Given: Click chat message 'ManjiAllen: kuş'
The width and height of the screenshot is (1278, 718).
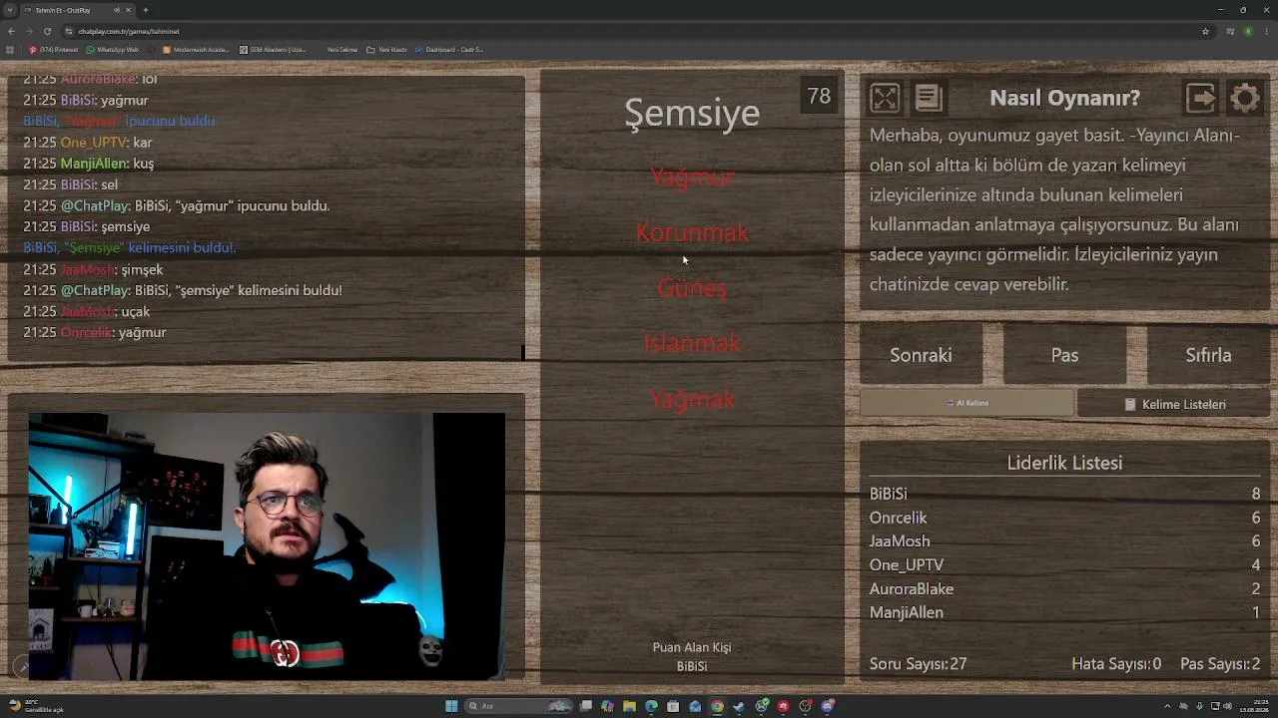Looking at the screenshot, I should tap(88, 164).
